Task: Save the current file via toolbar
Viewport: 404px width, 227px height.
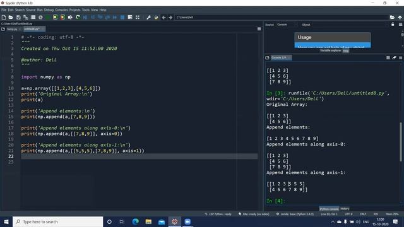Action: (x=18, y=17)
